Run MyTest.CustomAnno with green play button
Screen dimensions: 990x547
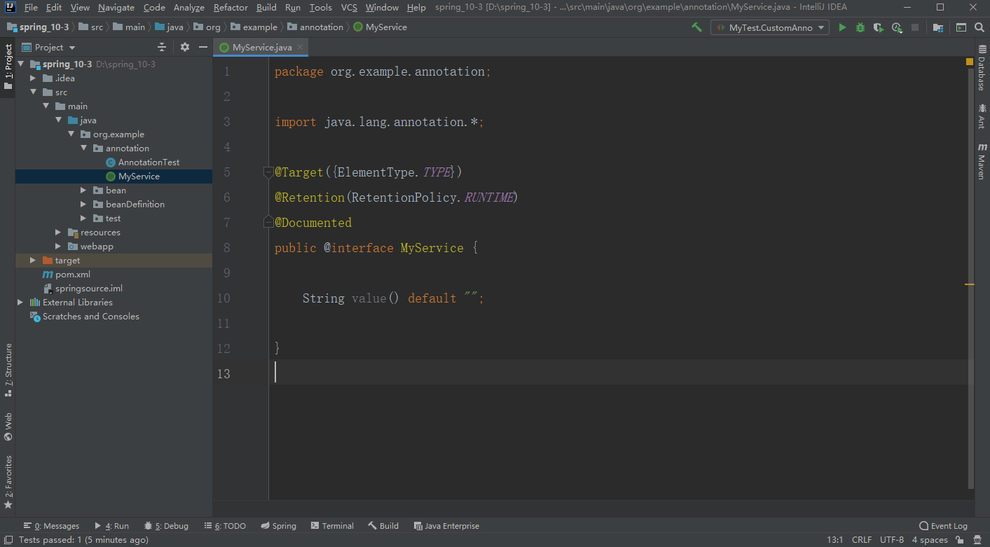pos(842,27)
